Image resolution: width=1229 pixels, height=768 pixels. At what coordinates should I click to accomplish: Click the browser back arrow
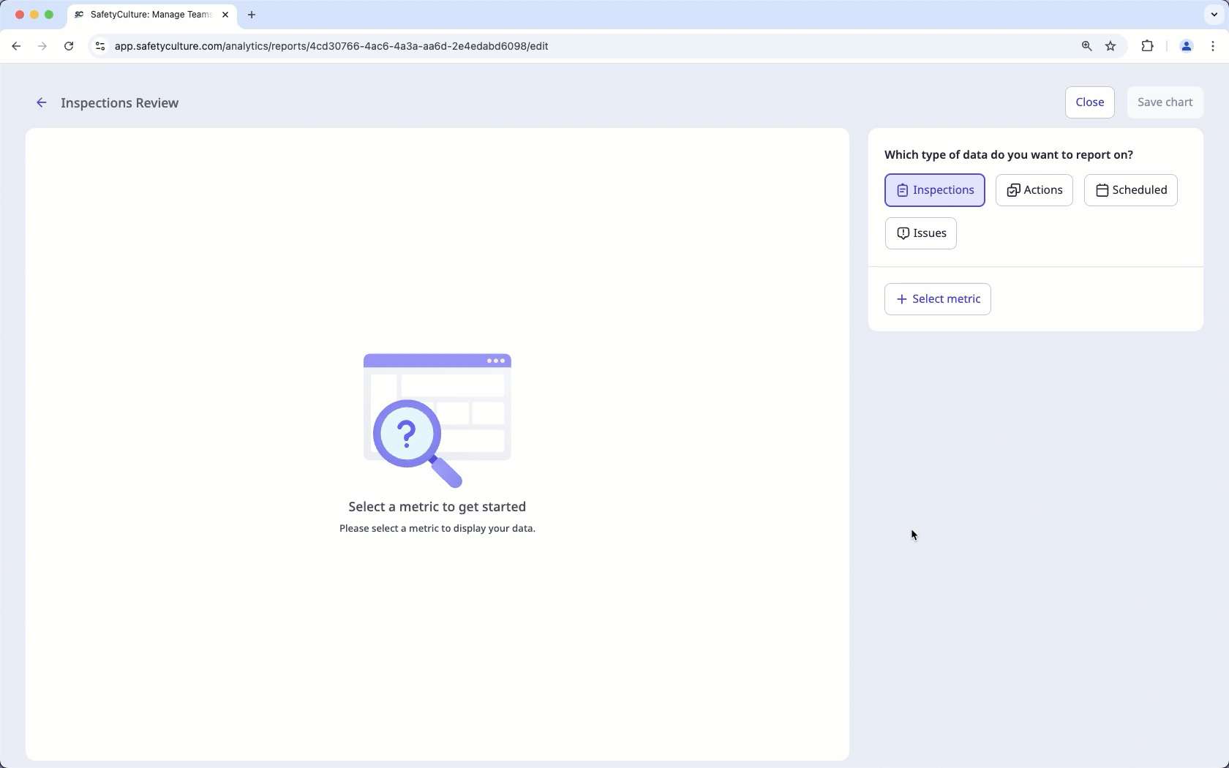[x=16, y=46]
